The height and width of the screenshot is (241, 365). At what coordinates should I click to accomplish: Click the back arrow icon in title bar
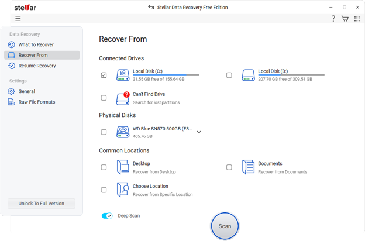[151, 7]
